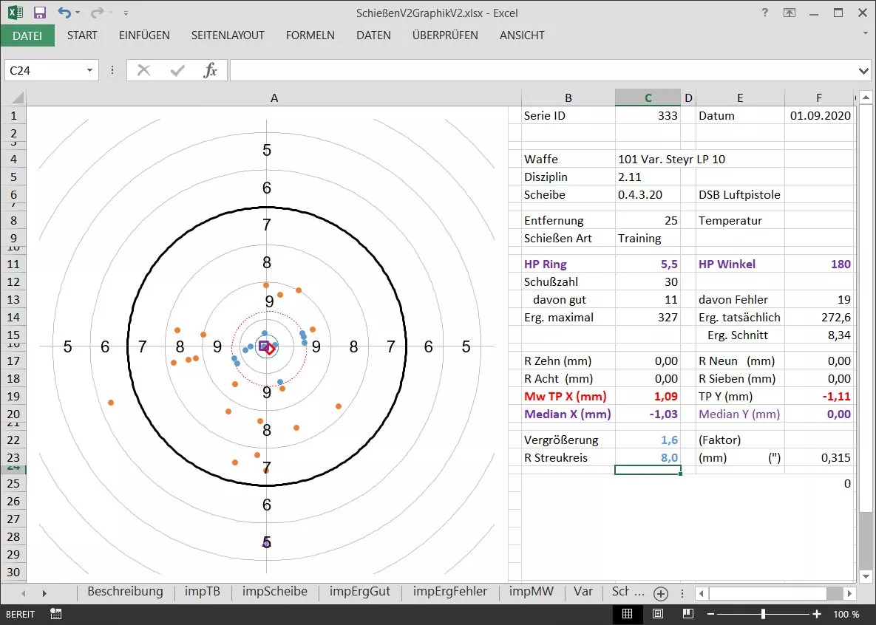Switch to Page Break Preview view
The width and height of the screenshot is (876, 625).
coord(687,614)
